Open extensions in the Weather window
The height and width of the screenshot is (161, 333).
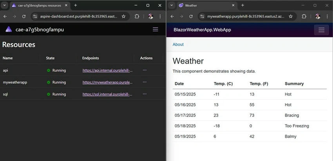304,16
